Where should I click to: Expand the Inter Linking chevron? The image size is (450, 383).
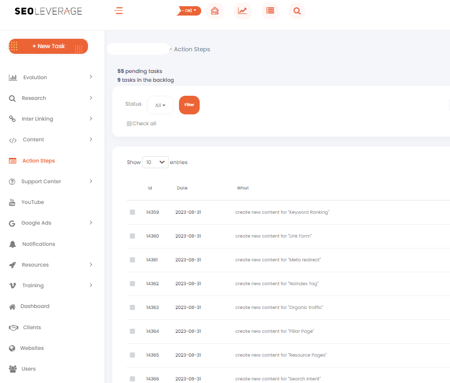[x=91, y=119]
